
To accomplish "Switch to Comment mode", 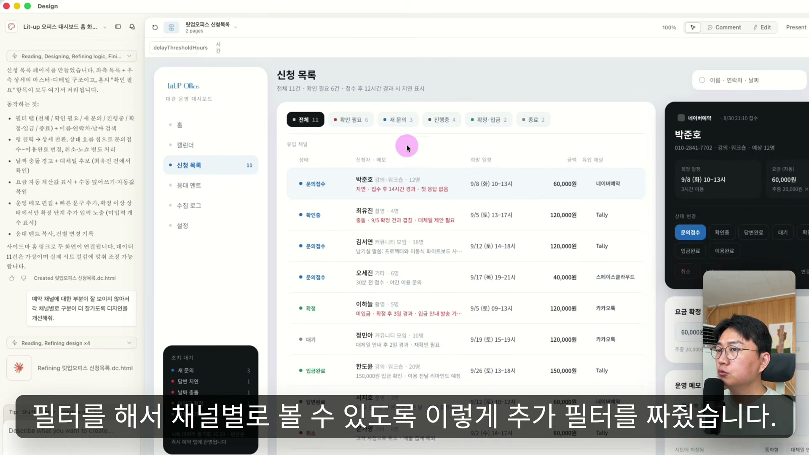I will tap(724, 27).
